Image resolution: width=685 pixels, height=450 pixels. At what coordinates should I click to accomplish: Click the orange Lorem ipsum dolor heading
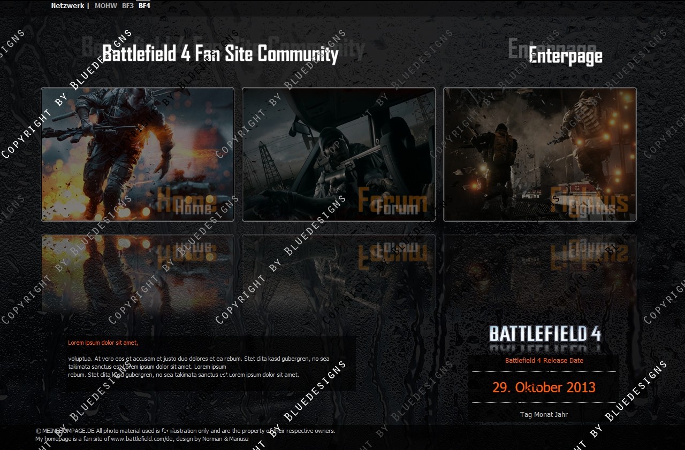[103, 343]
